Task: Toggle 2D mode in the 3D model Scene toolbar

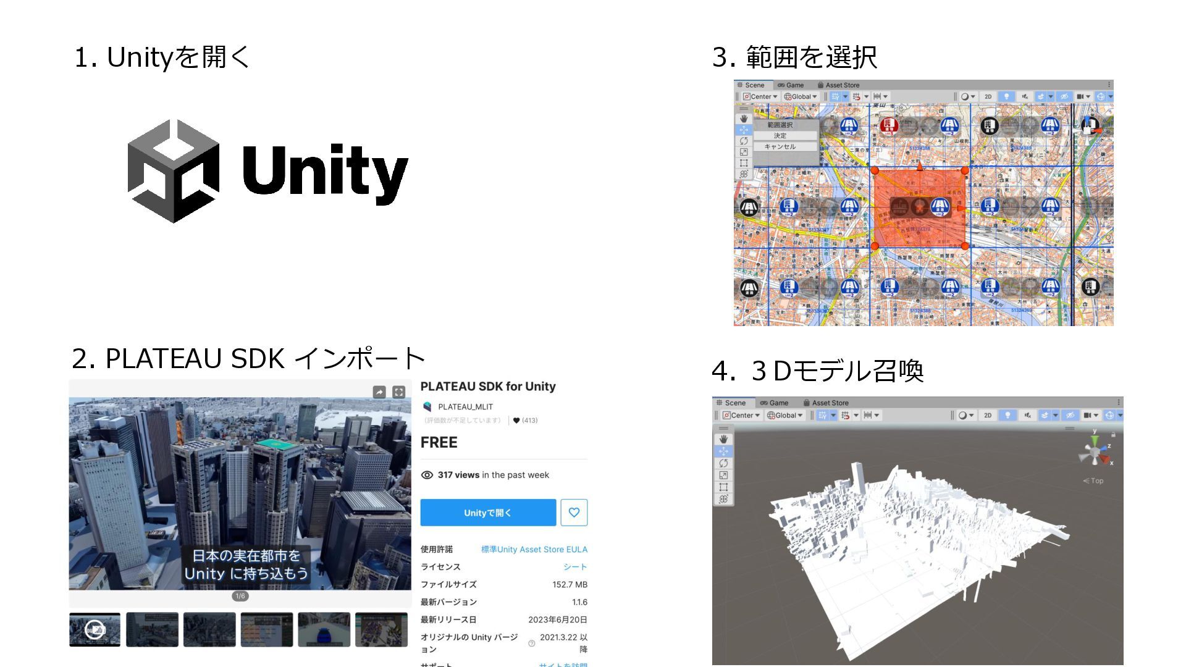Action: click(988, 415)
